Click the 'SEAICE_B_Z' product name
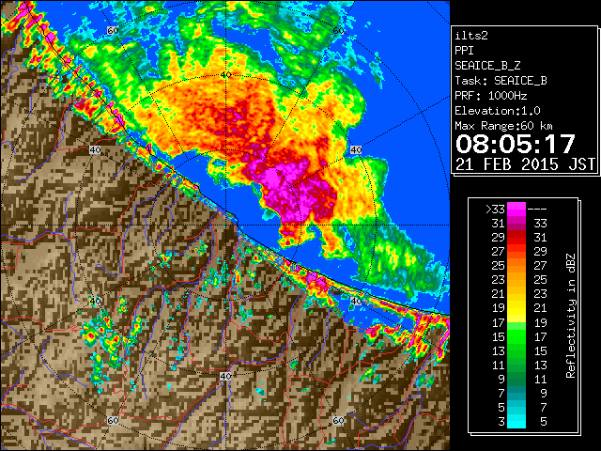This screenshot has width=601, height=451. point(487,66)
